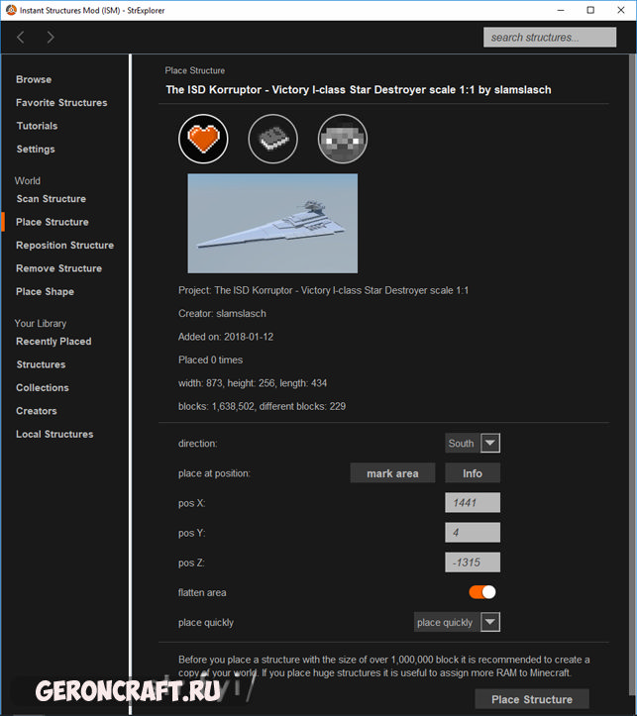
Task: Open Creators list
Action: (37, 411)
